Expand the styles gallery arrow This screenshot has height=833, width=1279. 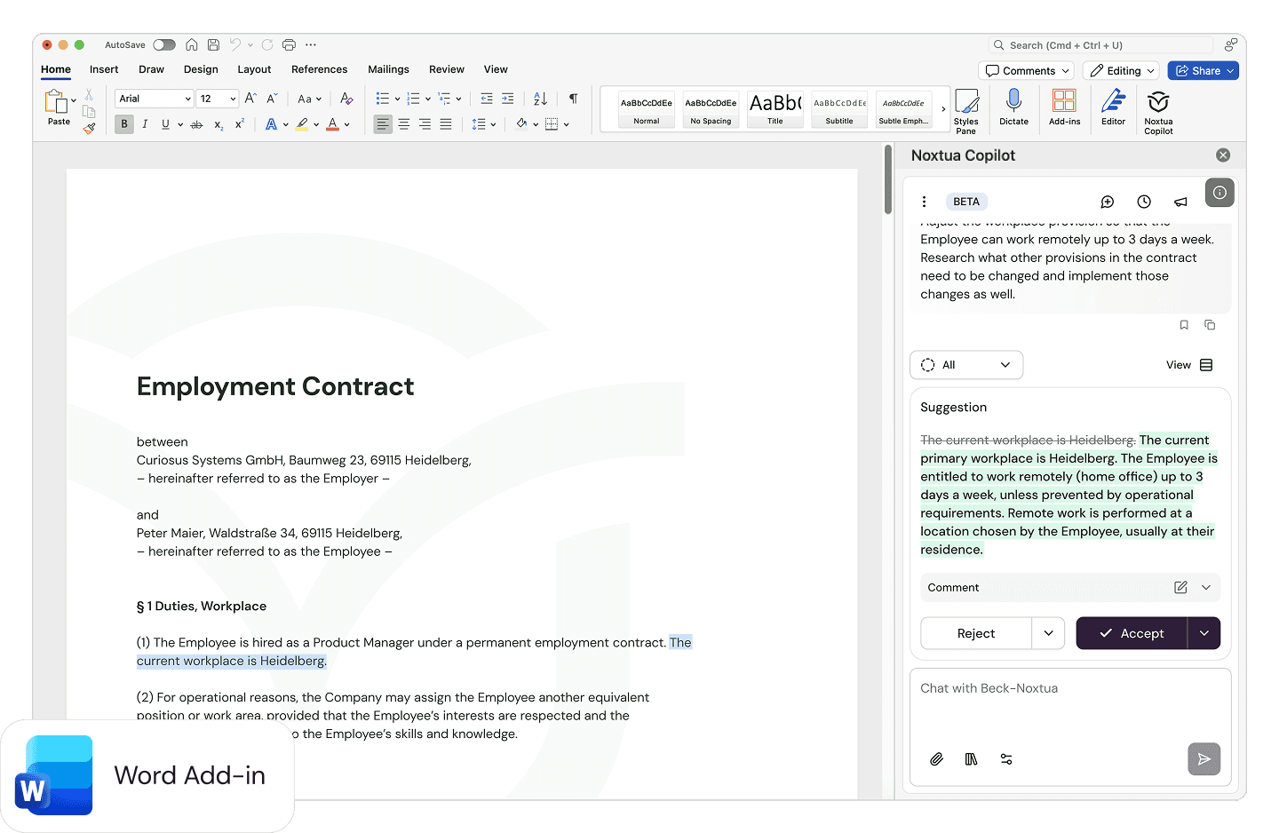click(x=943, y=109)
